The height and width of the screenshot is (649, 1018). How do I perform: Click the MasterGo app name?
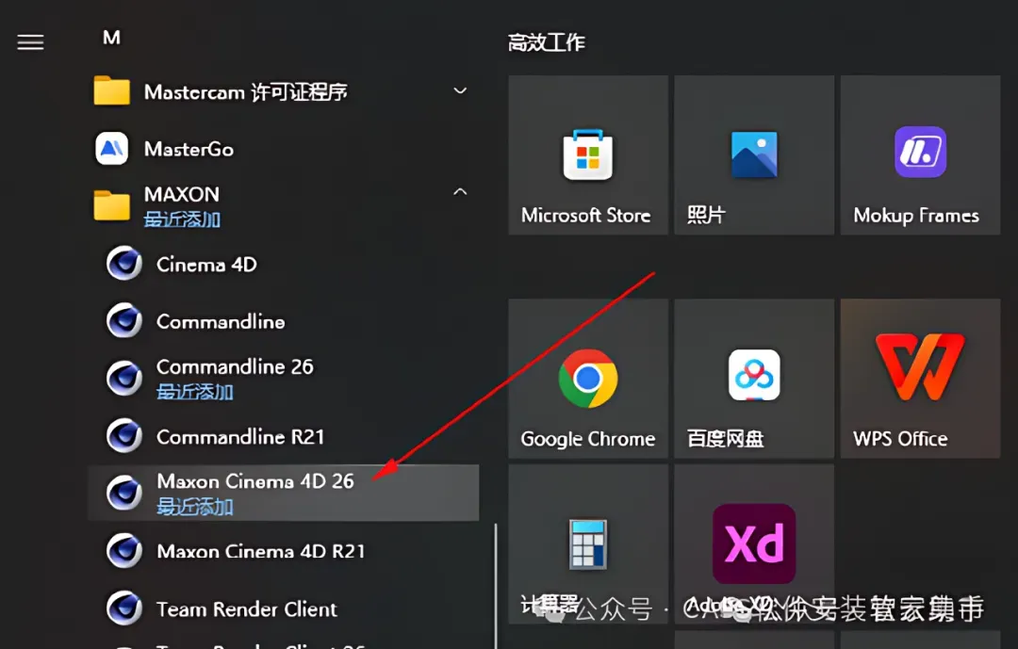(189, 149)
